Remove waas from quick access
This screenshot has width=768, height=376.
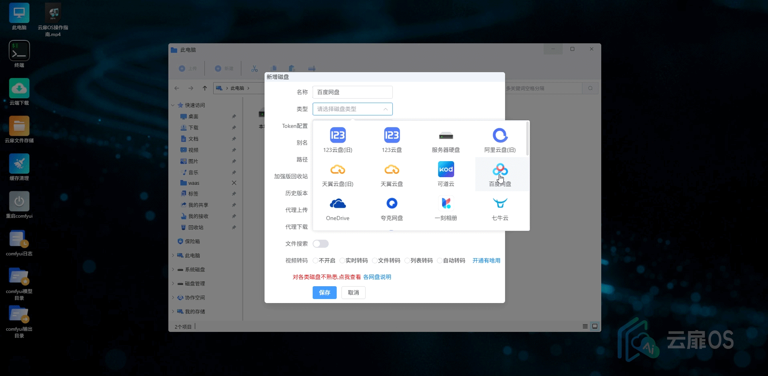(234, 183)
